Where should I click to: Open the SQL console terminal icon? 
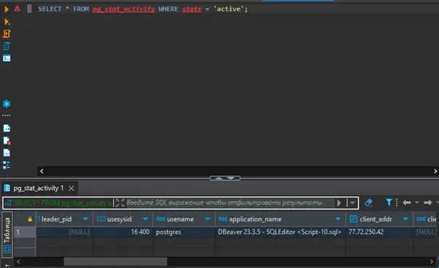click(7, 58)
